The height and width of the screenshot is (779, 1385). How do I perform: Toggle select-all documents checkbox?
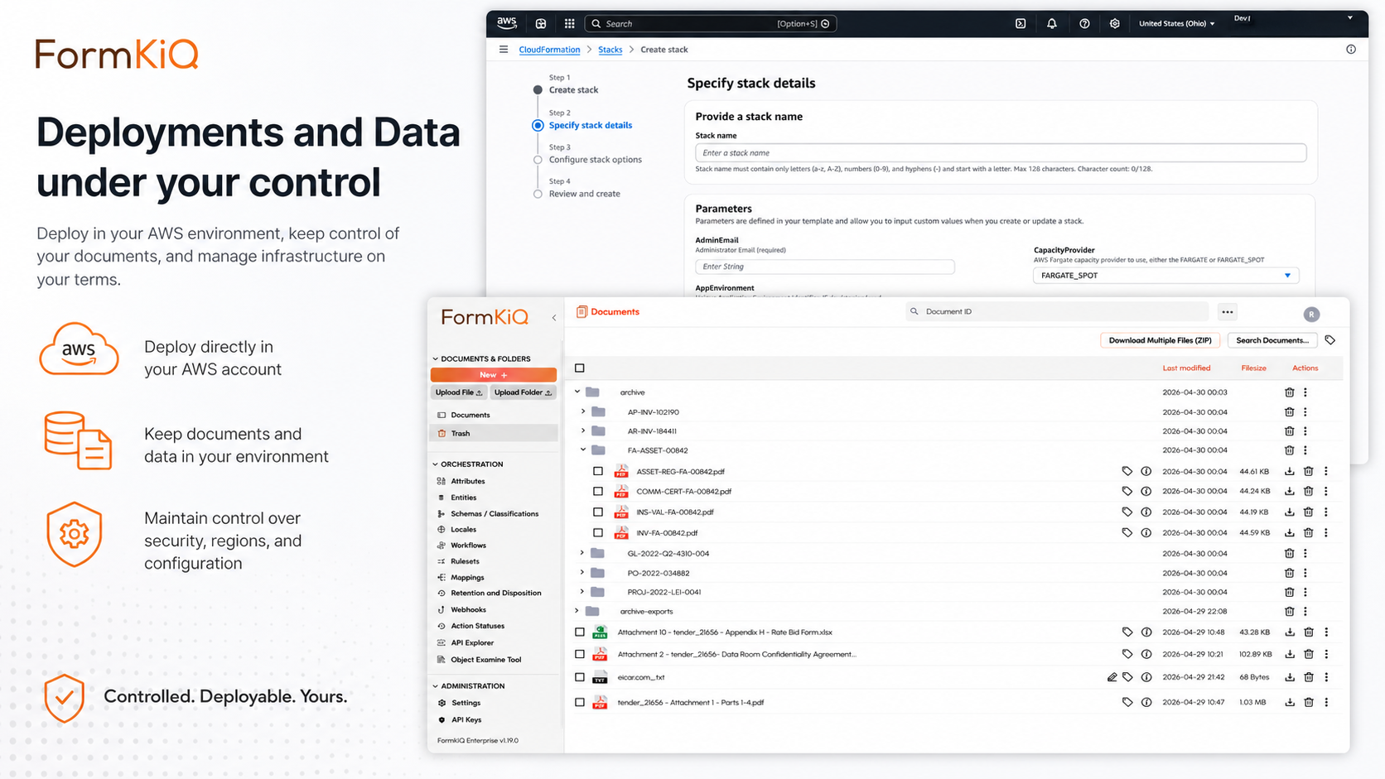580,368
